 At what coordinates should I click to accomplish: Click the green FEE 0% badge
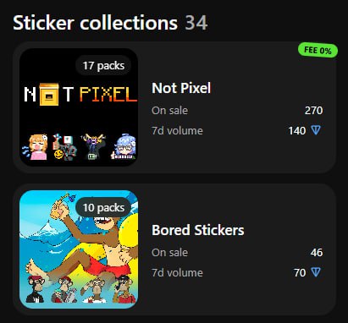point(318,51)
